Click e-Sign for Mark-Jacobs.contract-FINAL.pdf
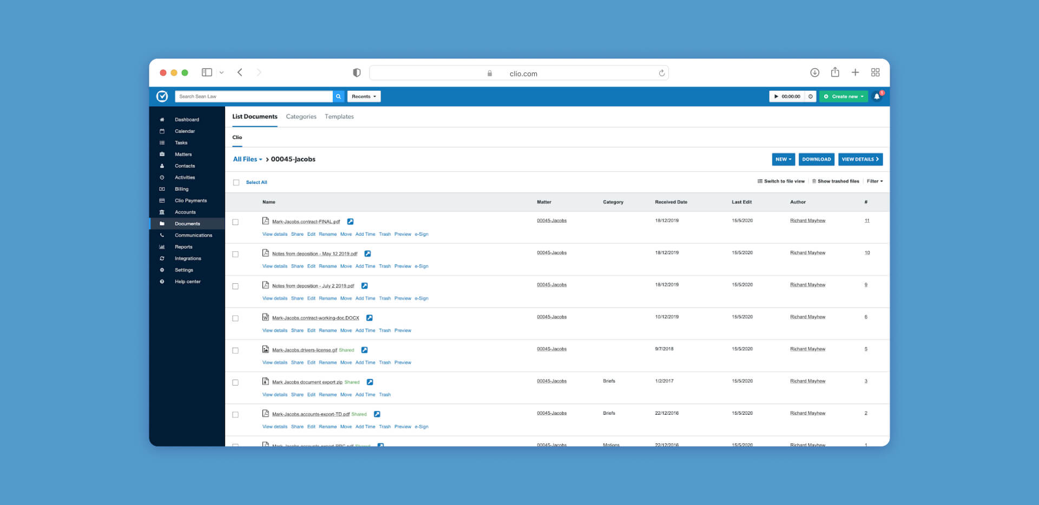 [422, 234]
